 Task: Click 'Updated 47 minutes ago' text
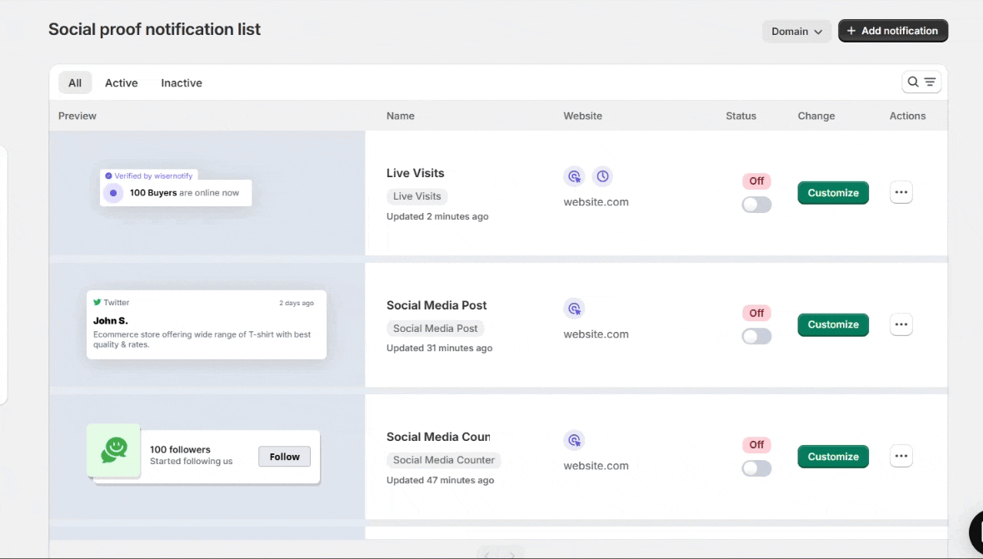point(440,480)
